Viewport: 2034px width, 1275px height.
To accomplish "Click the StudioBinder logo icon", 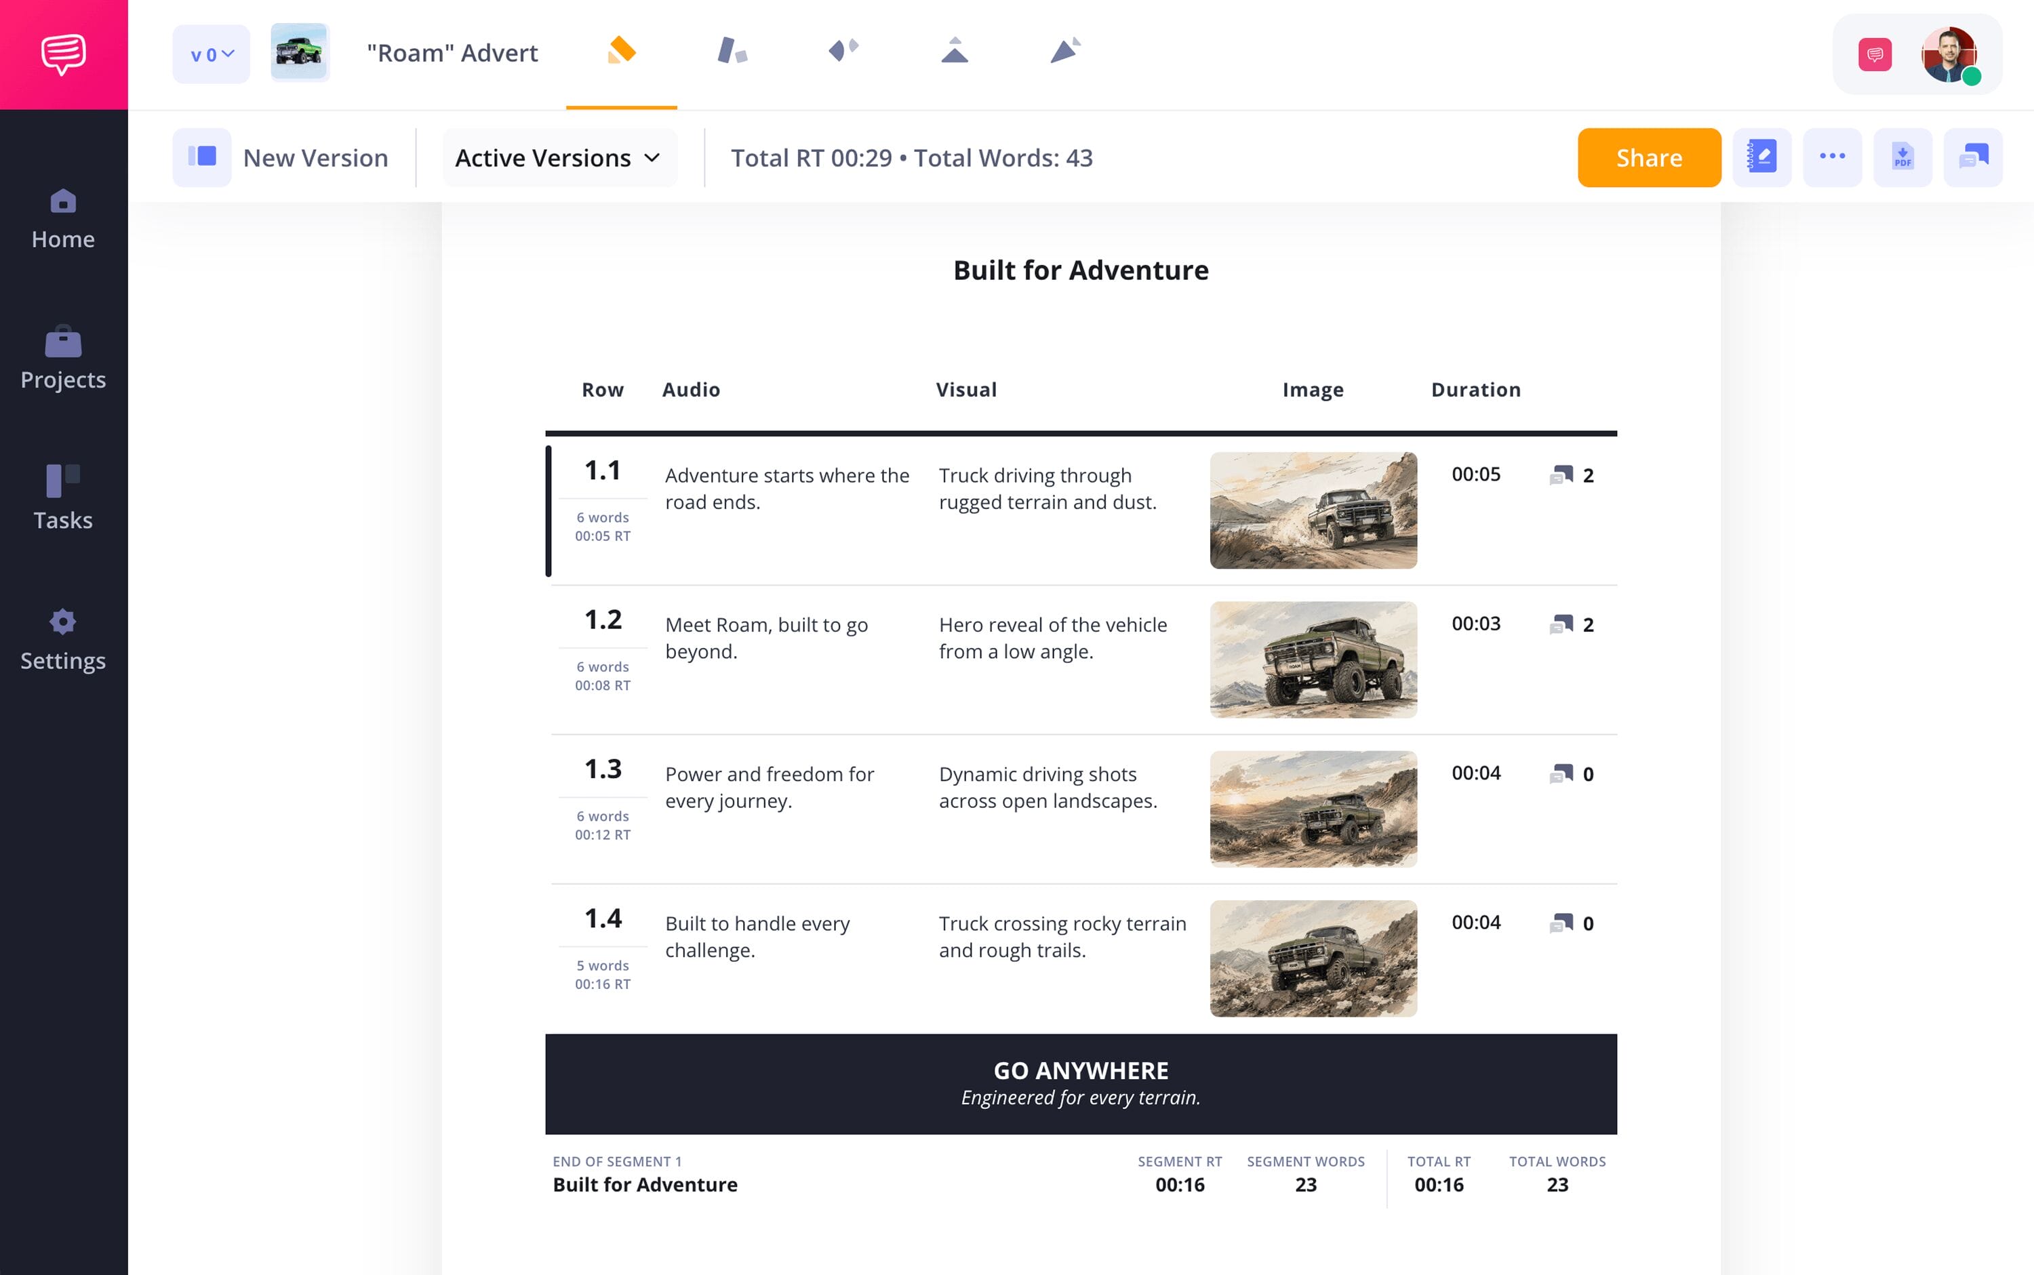I will coord(63,54).
